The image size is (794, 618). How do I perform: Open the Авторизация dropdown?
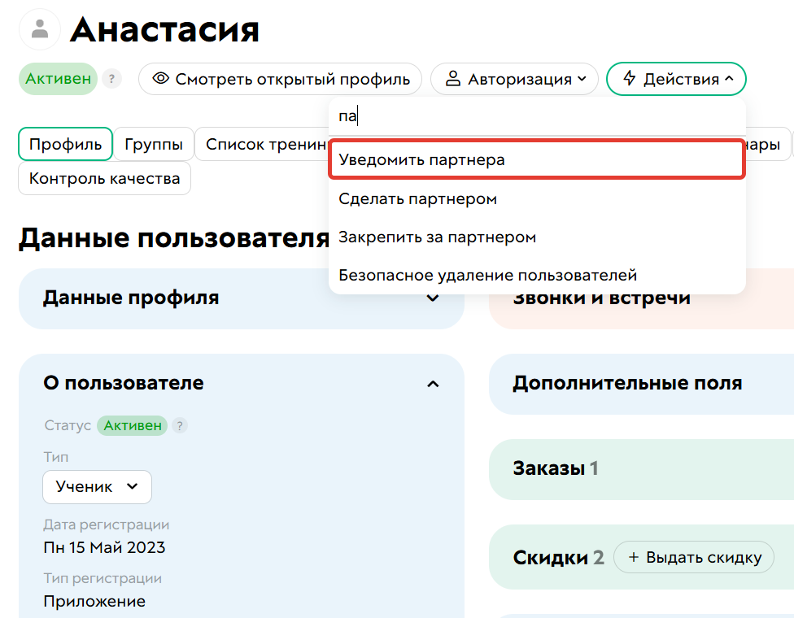click(x=514, y=78)
